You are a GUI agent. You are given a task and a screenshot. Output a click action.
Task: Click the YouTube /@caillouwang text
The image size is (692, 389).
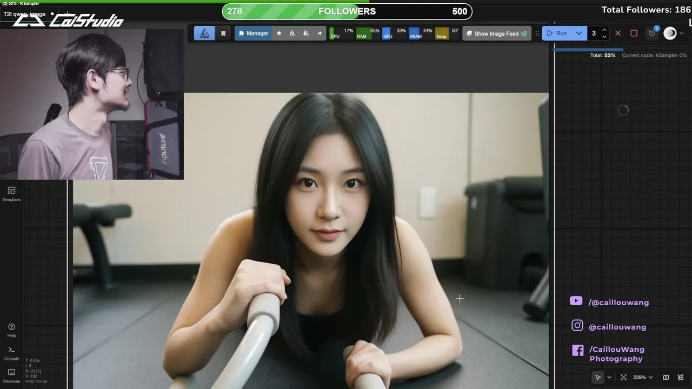pos(618,303)
